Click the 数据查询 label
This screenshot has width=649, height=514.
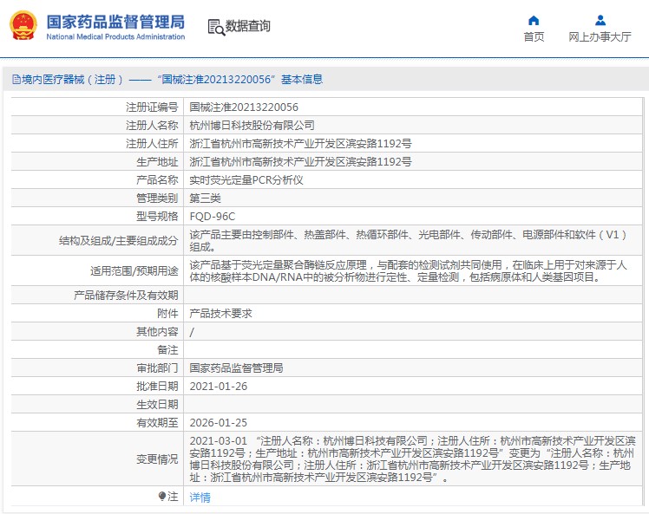point(247,26)
